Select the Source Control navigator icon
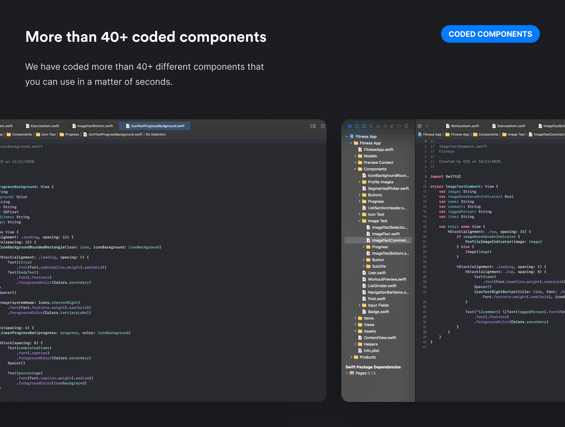This screenshot has width=565, height=427. [x=357, y=126]
